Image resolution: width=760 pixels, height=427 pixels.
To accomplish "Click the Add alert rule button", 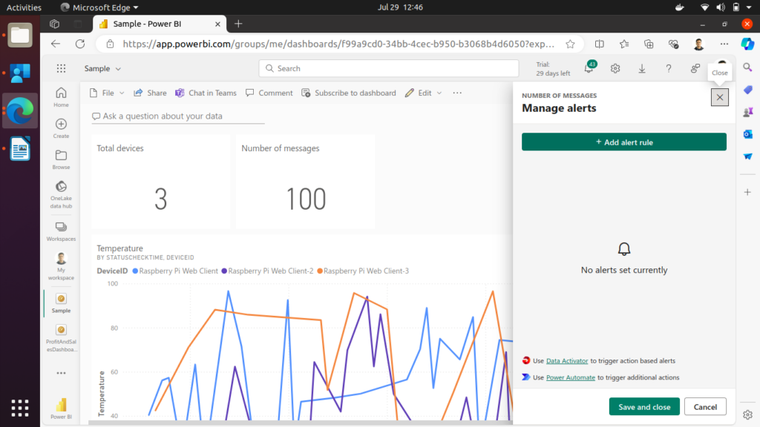I will coord(623,142).
